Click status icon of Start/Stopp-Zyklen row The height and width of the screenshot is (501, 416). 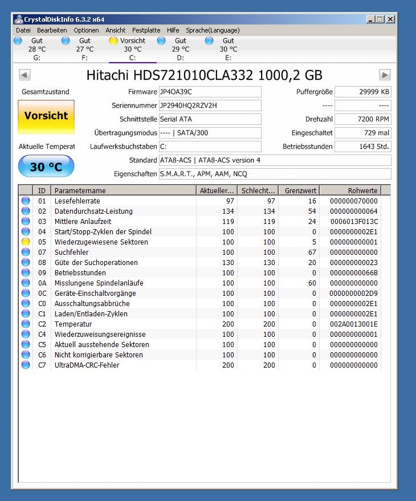(x=26, y=231)
